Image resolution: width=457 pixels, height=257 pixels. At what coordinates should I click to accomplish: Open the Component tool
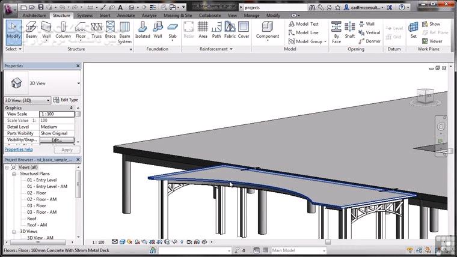tap(267, 31)
